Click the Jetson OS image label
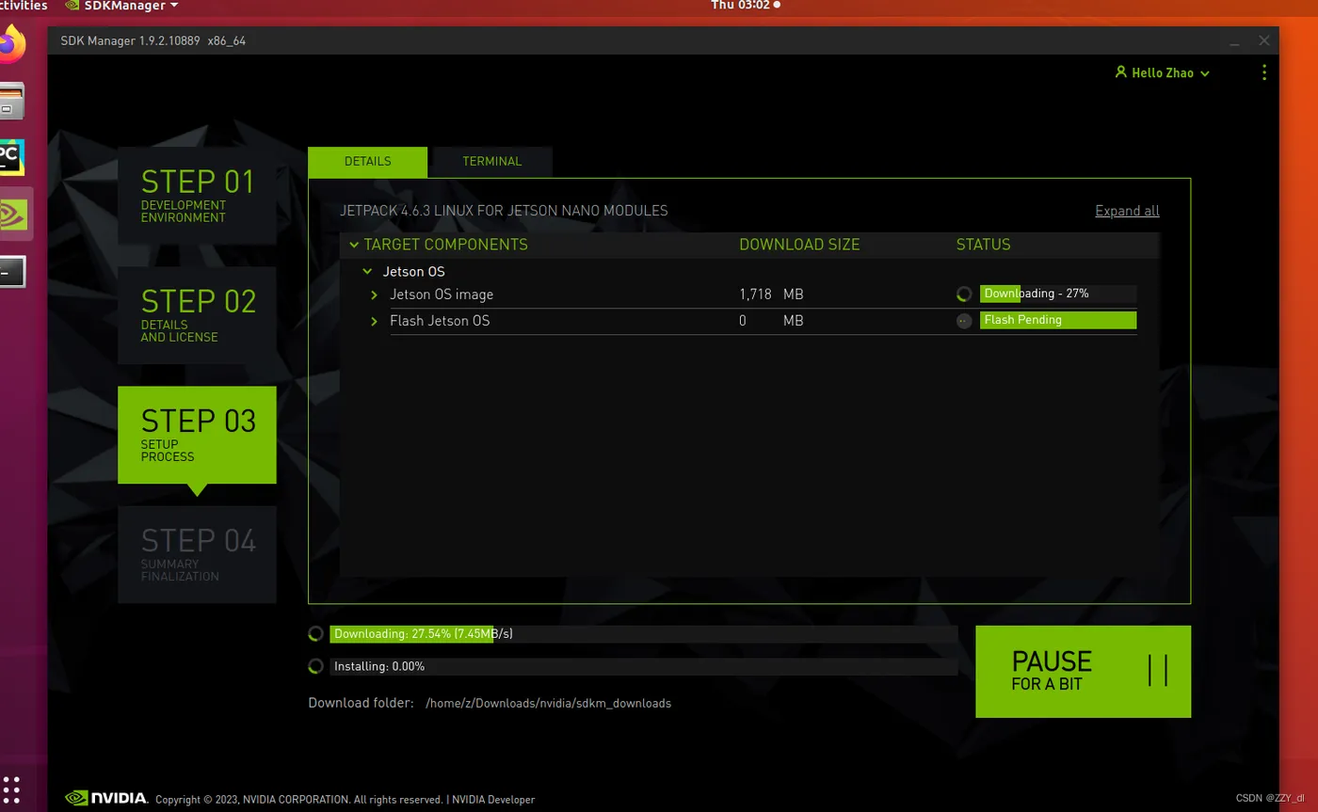 [x=442, y=295]
